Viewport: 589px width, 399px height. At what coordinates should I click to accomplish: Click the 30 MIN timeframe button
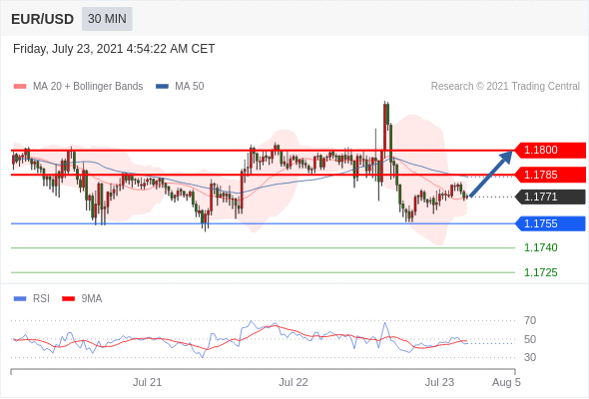(107, 19)
